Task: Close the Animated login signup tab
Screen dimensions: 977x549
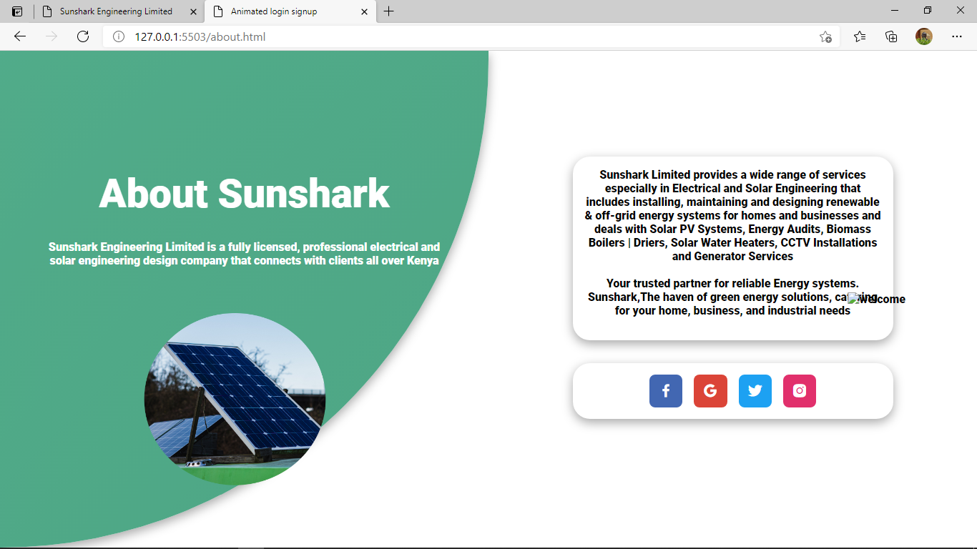Action: click(x=365, y=11)
